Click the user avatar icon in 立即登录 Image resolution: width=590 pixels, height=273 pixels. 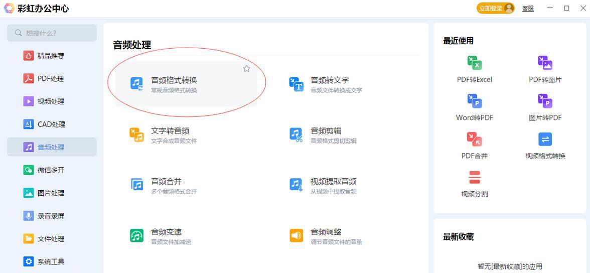coord(509,9)
